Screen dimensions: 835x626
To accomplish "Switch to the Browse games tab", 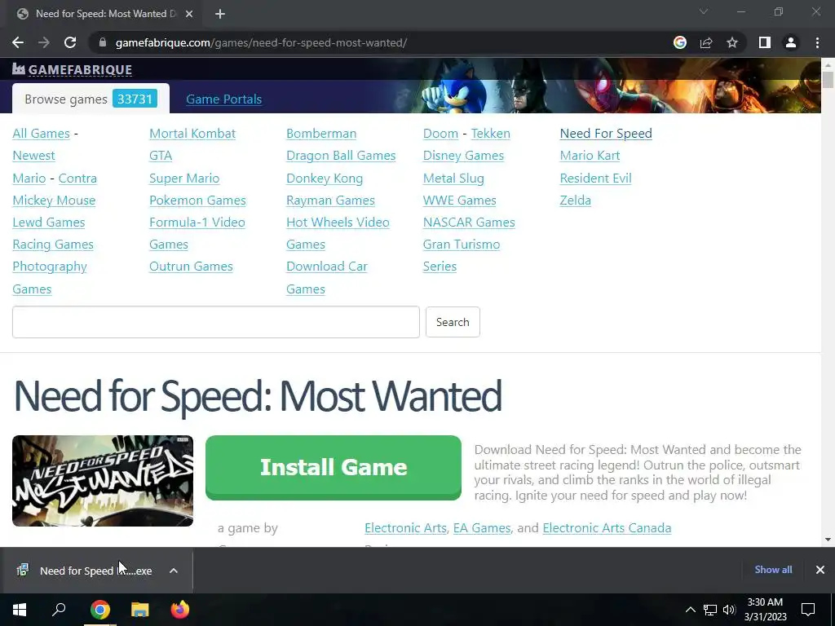I will click(x=91, y=99).
